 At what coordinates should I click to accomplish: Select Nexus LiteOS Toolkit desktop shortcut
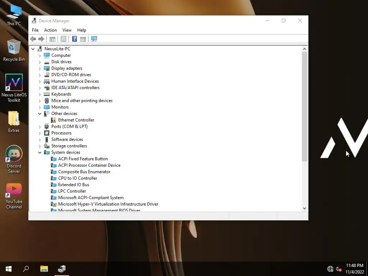14,88
